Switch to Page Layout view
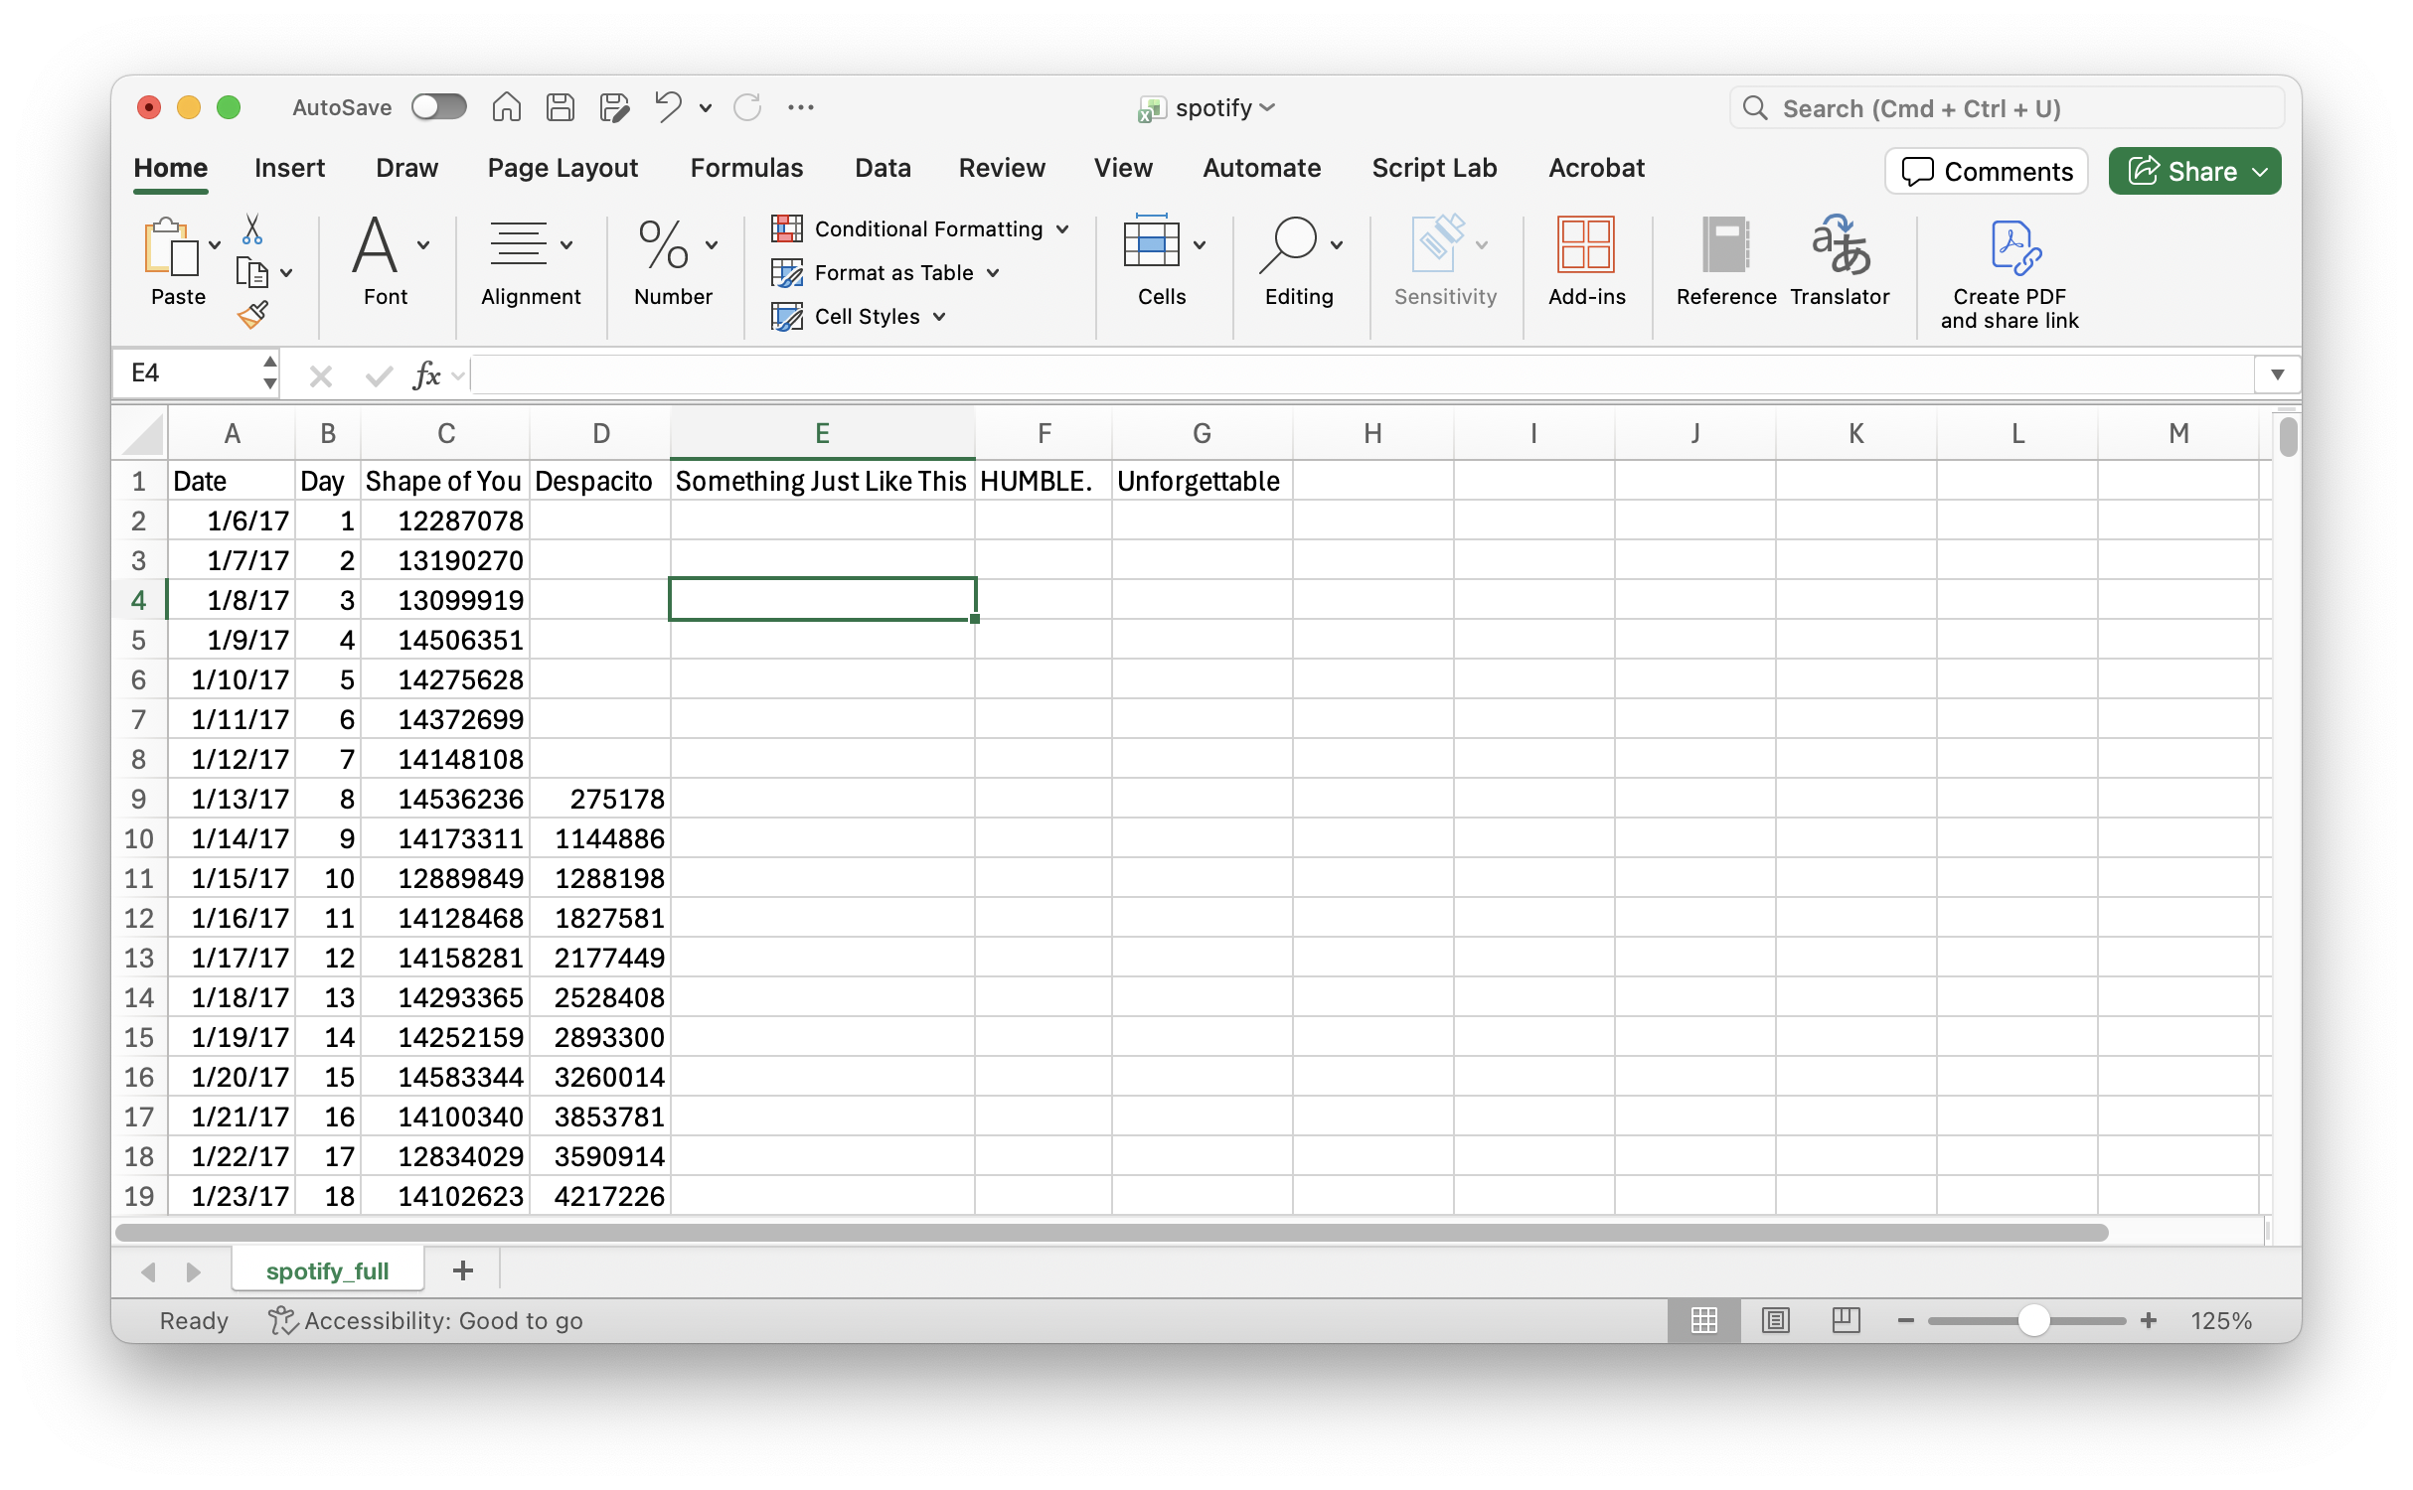The width and height of the screenshot is (2413, 1490). 1775,1320
